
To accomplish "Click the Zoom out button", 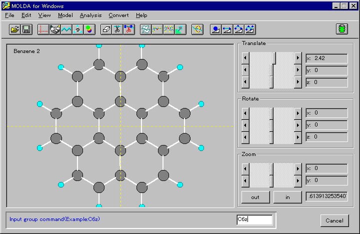I will [x=255, y=197].
